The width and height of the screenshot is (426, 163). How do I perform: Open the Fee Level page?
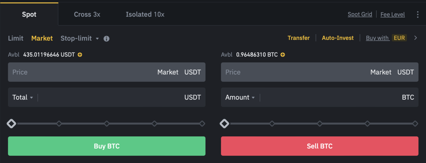coord(392,14)
